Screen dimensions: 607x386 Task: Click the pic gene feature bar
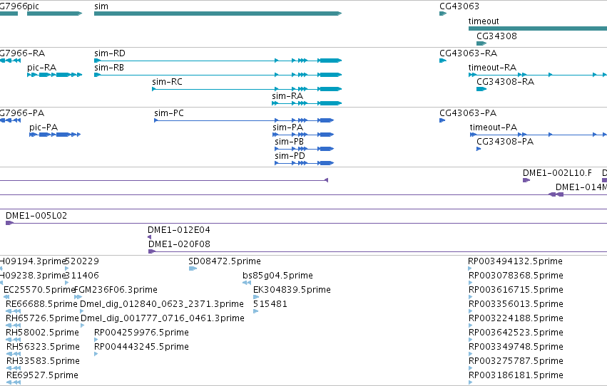coord(55,14)
